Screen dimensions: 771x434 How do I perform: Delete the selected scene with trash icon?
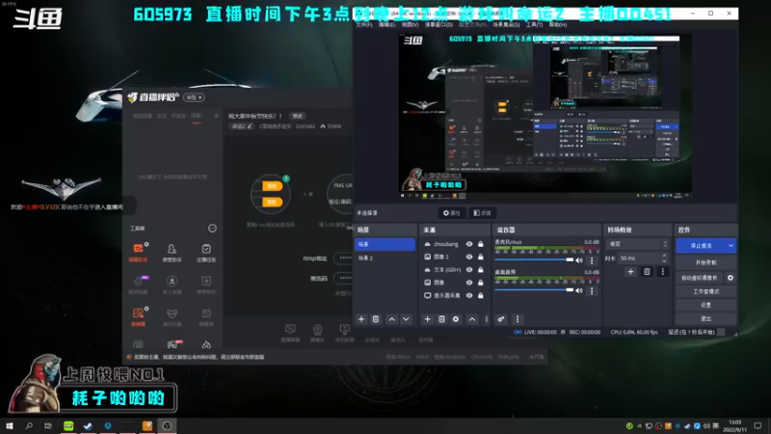click(376, 319)
